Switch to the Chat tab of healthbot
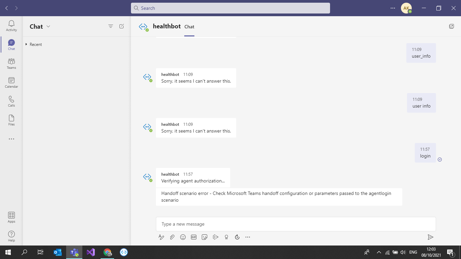 (189, 27)
